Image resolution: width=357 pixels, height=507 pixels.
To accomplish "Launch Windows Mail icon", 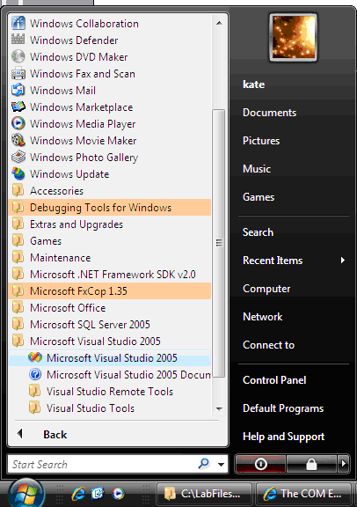I will click(18, 90).
